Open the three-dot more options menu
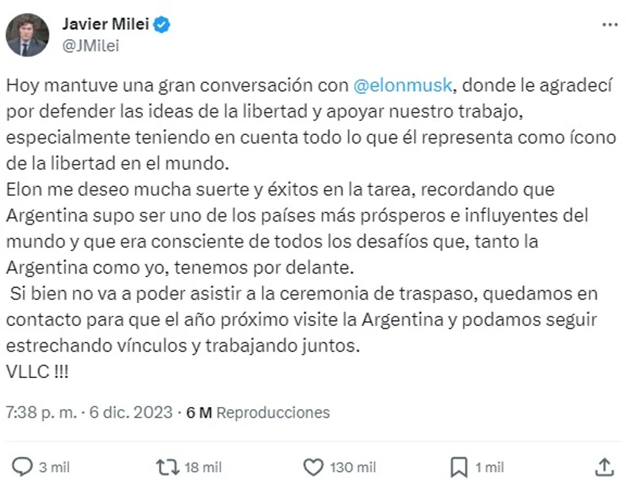The image size is (630, 486). pyautogui.click(x=610, y=24)
